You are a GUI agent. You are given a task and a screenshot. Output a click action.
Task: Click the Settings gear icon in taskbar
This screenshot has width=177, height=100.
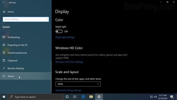pos(99,97)
